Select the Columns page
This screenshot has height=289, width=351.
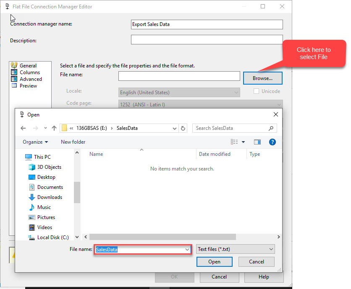[30, 72]
